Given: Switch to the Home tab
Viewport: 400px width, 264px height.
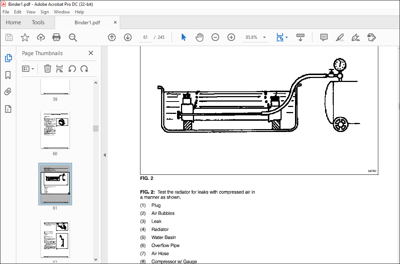Looking at the screenshot, I should pos(13,22).
